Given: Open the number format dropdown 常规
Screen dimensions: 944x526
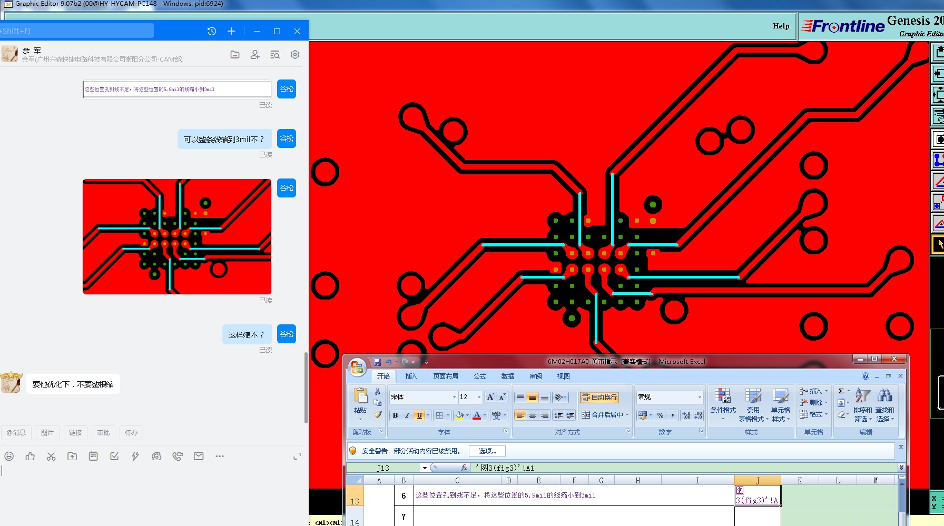Looking at the screenshot, I should pyautogui.click(x=700, y=397).
